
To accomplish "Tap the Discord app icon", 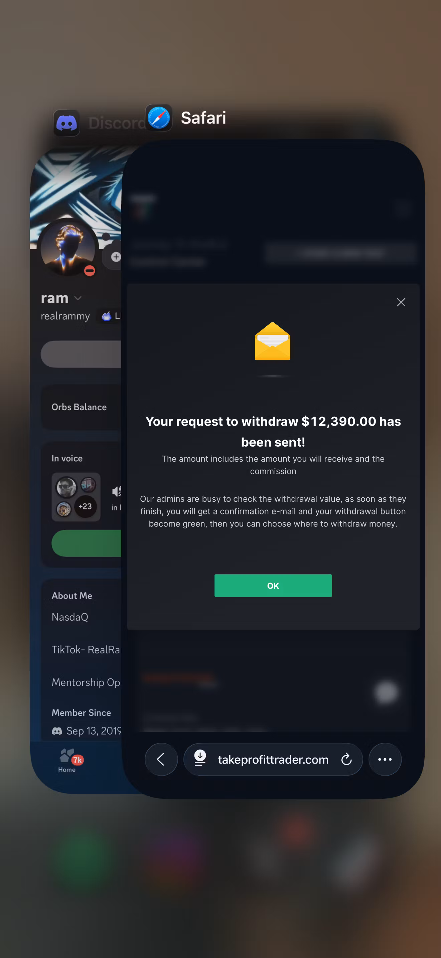I will coord(66,123).
